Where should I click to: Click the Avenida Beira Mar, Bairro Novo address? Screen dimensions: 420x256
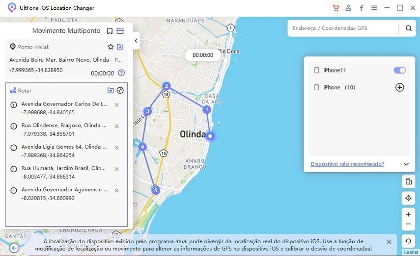[x=66, y=60]
